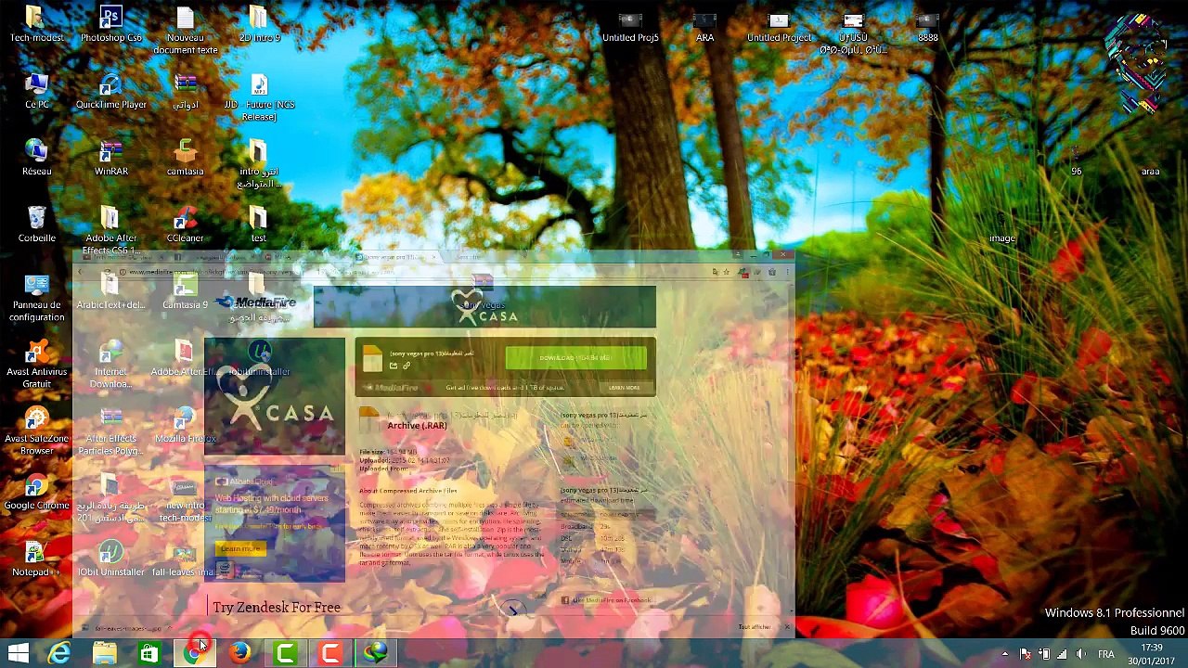Launch the Avast SafeZone Browser shortcut
1188x668 pixels.
tap(36, 431)
